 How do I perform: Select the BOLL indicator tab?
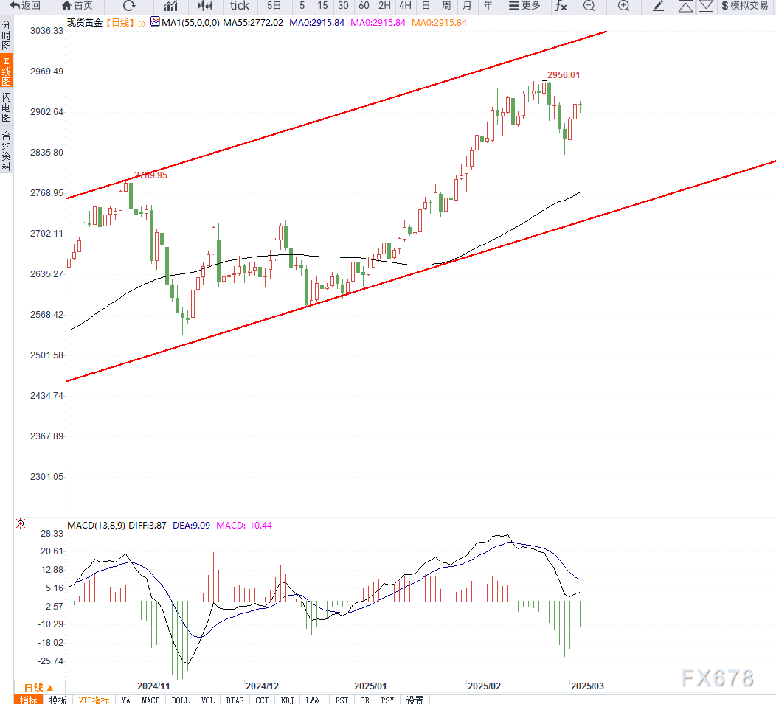click(x=180, y=700)
